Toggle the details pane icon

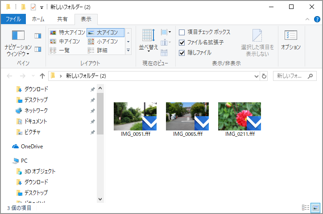[37, 49]
